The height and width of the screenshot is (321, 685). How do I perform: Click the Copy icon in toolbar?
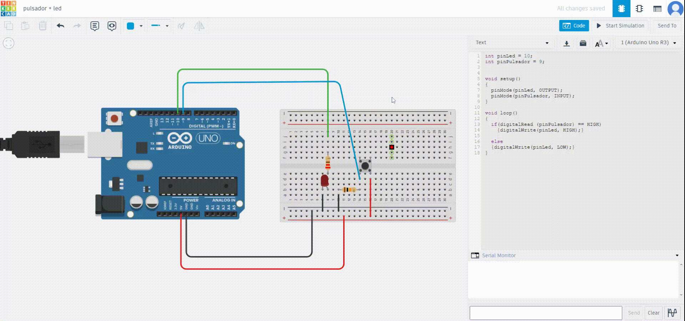point(9,26)
